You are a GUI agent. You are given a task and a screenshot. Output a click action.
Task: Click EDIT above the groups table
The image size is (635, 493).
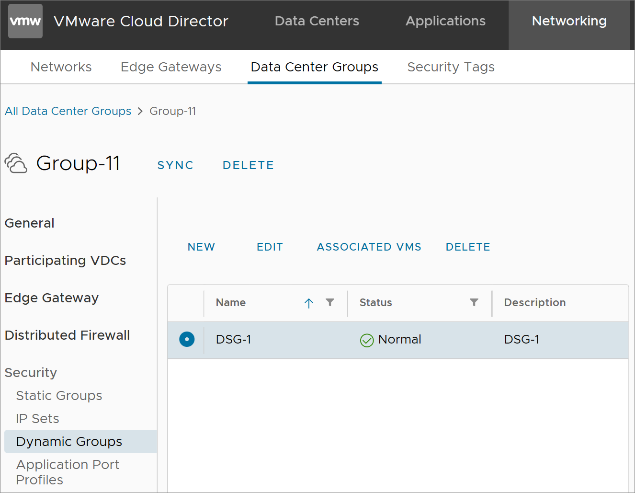coord(270,247)
